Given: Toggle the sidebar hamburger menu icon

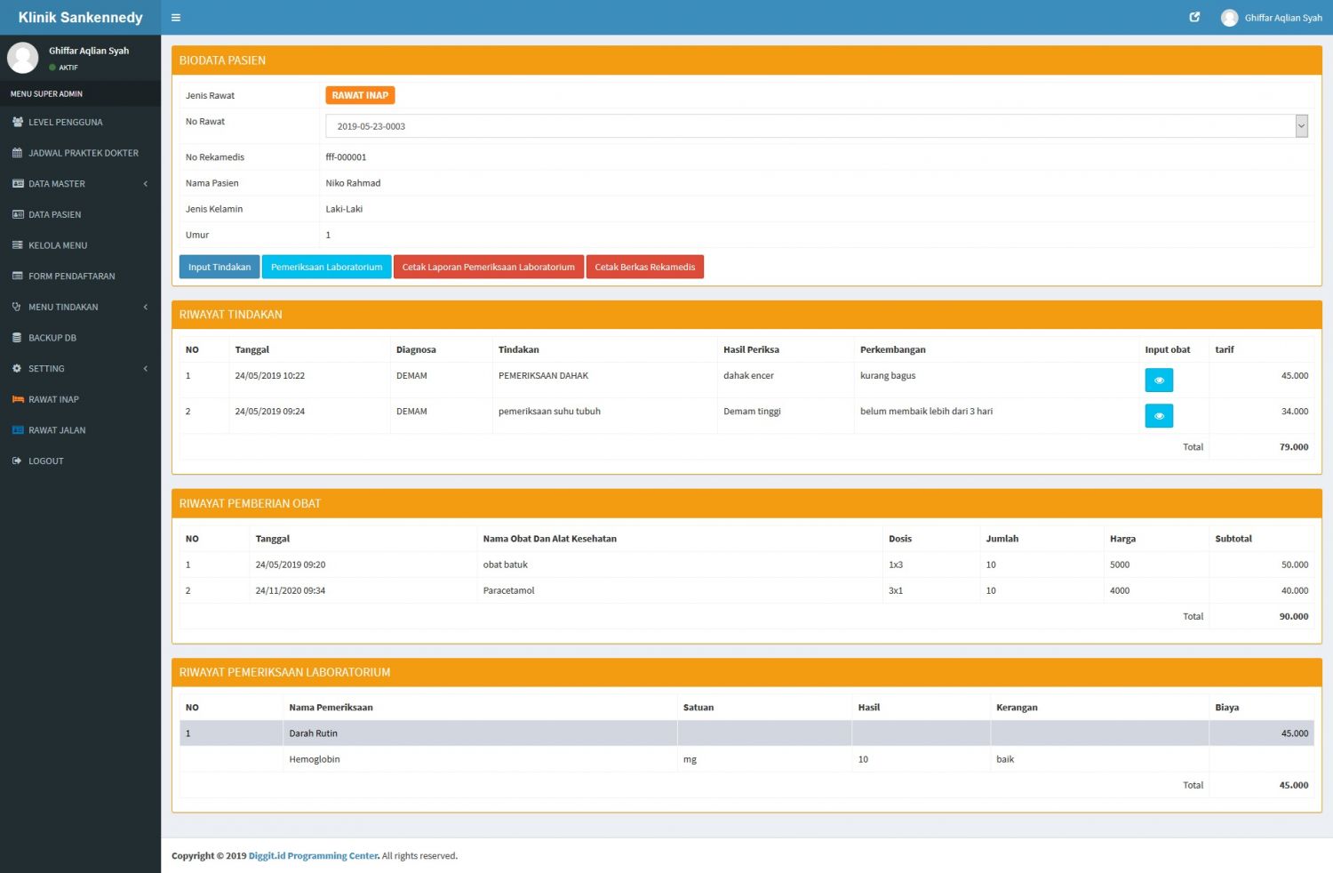Looking at the screenshot, I should (176, 18).
